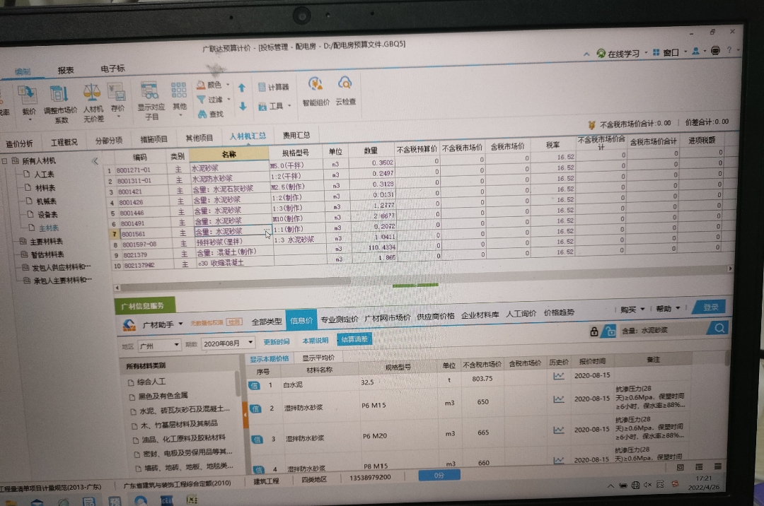This screenshot has width=764, height=506.
Task: Click the 结算调差 button
Action: click(x=354, y=340)
